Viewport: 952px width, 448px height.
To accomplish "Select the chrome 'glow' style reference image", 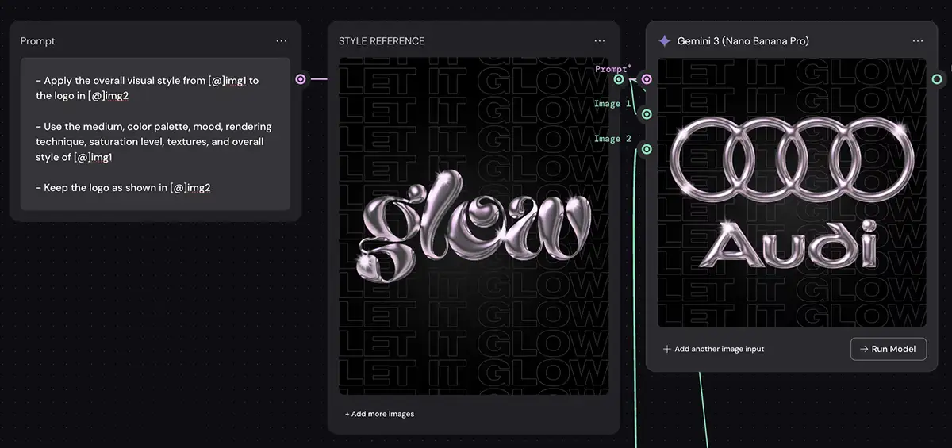I will [x=474, y=226].
